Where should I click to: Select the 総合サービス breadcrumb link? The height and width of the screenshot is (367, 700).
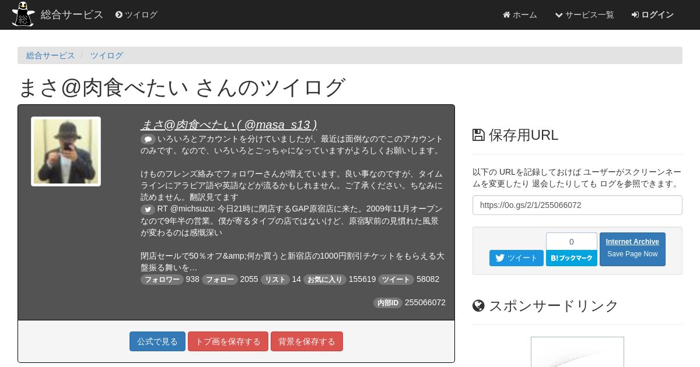tap(51, 55)
